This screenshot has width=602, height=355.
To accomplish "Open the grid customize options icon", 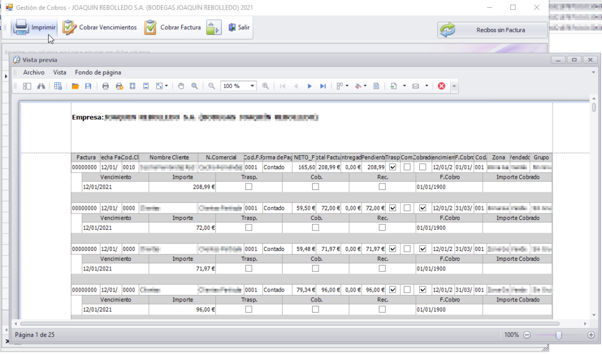I will tap(58, 86).
